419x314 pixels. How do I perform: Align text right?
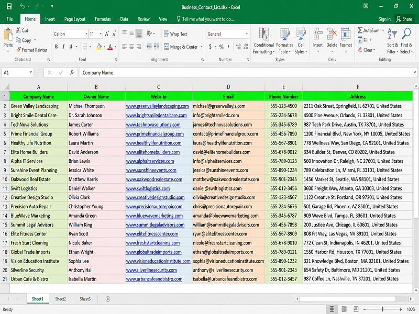[x=139, y=47]
